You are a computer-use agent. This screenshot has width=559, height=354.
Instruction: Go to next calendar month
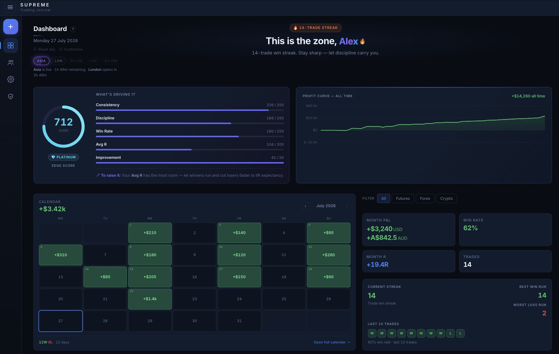tap(347, 206)
